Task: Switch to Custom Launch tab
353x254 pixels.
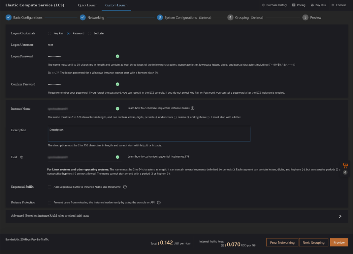Action: point(116,5)
